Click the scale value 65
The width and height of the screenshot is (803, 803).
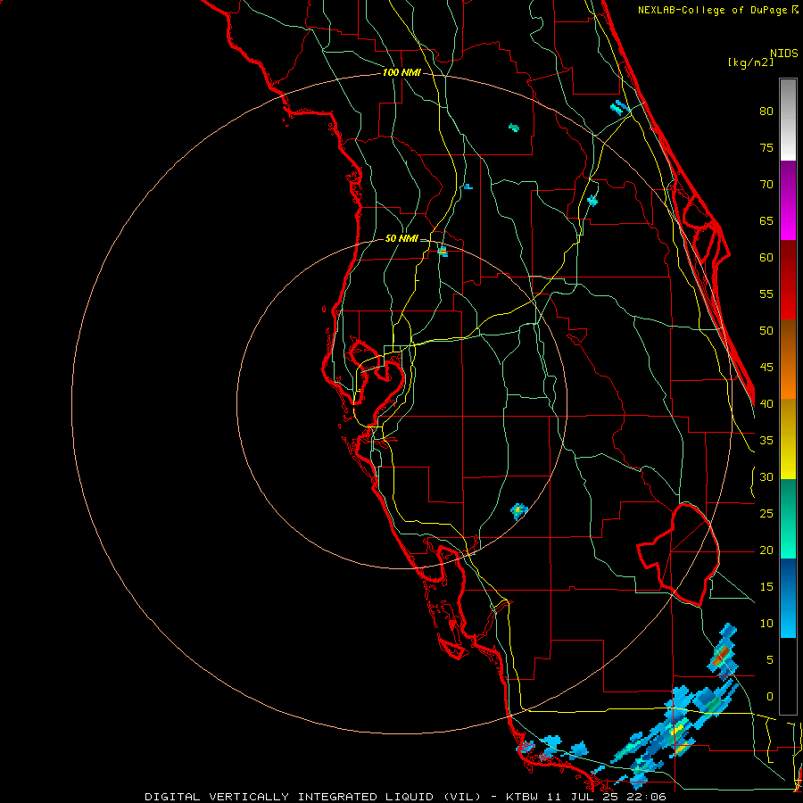point(766,221)
